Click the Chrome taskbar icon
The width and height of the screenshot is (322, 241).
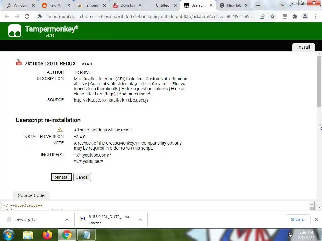67,235
